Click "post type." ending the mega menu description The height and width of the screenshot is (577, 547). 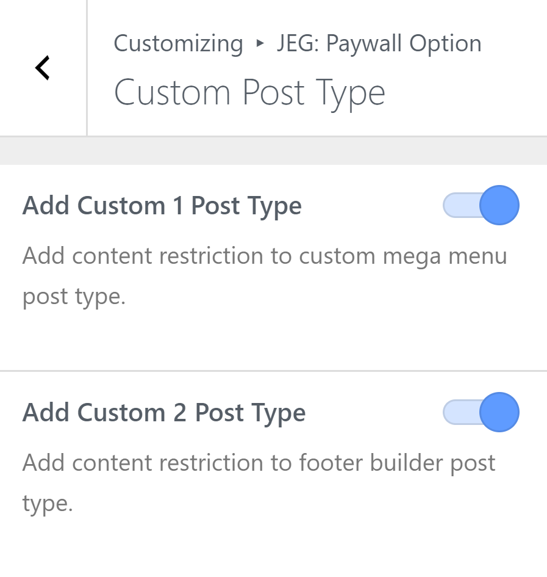(x=74, y=297)
